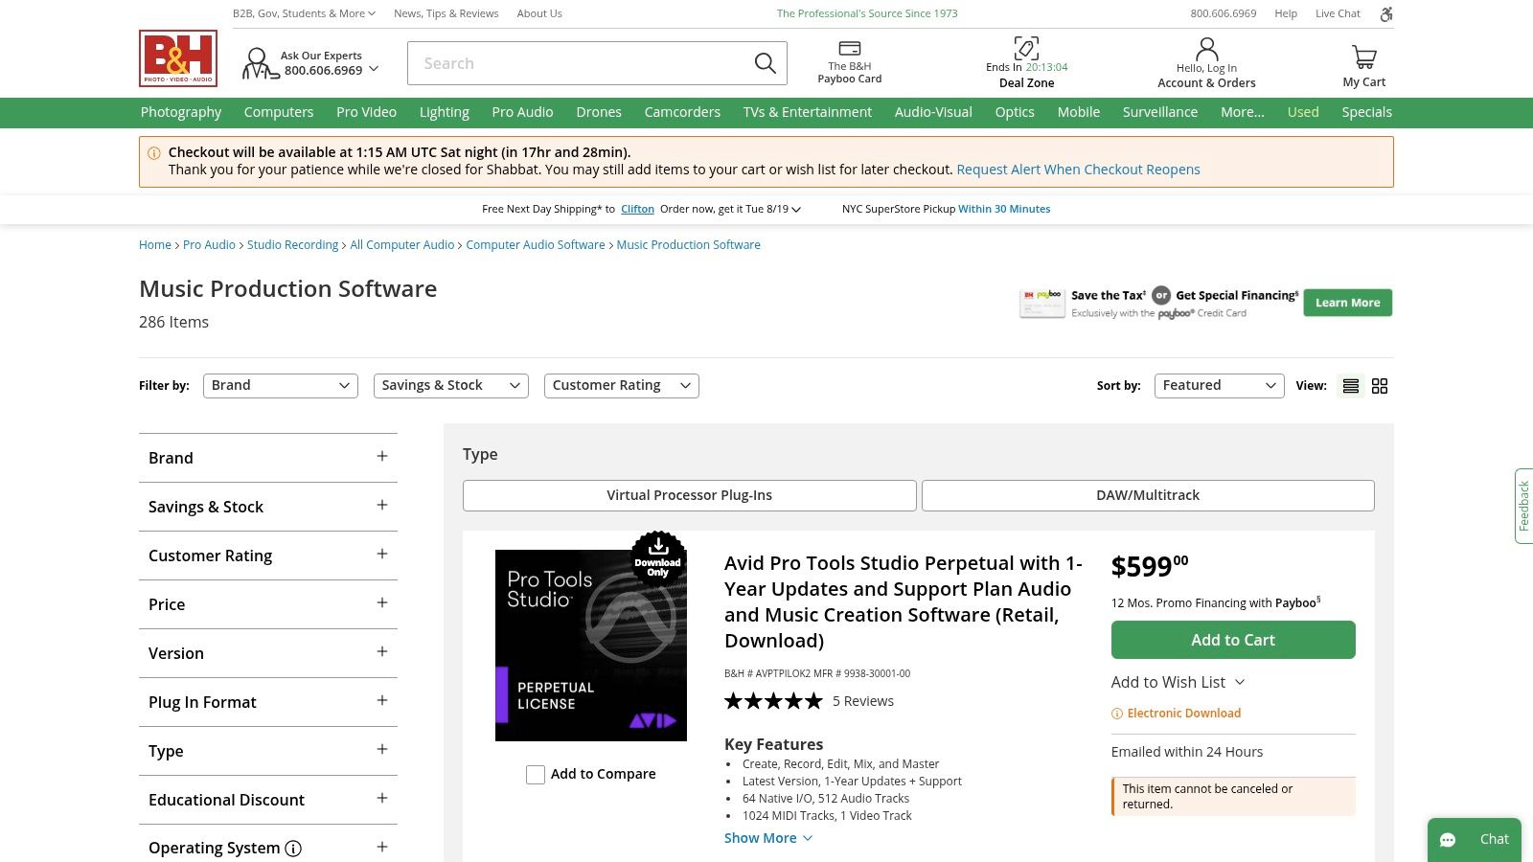Select Virtual Processor Plug-Ins type
Screen dimensions: 1533x862
point(690,495)
